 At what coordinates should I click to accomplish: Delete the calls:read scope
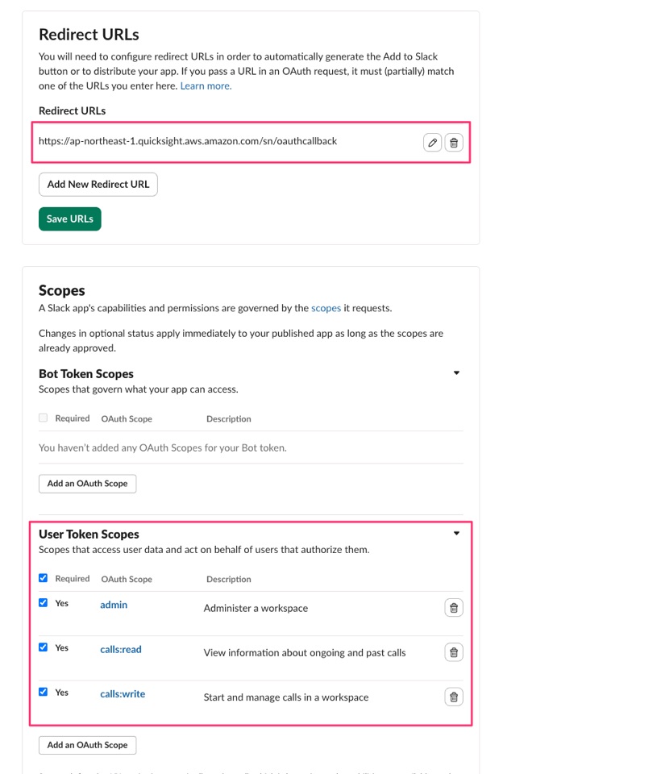pyautogui.click(x=454, y=652)
